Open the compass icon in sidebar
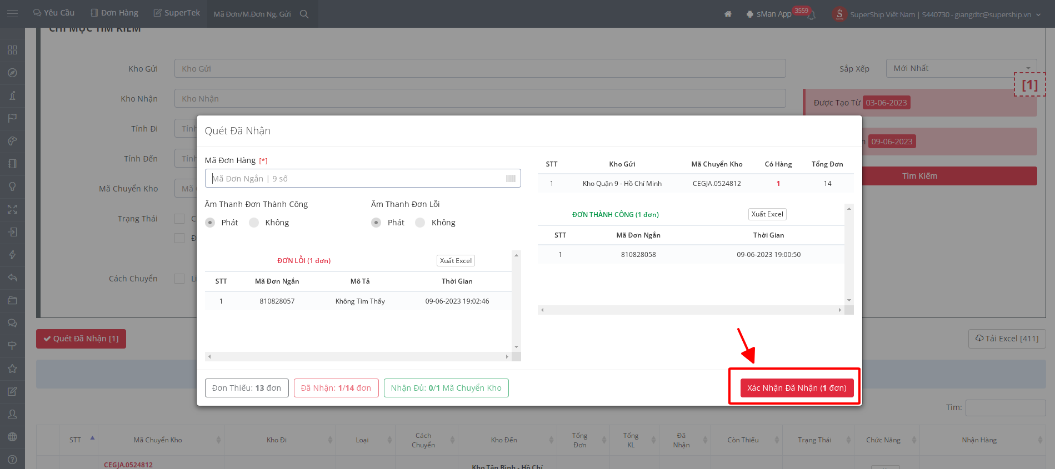Screen dimensions: 1055x469 (x=12, y=73)
